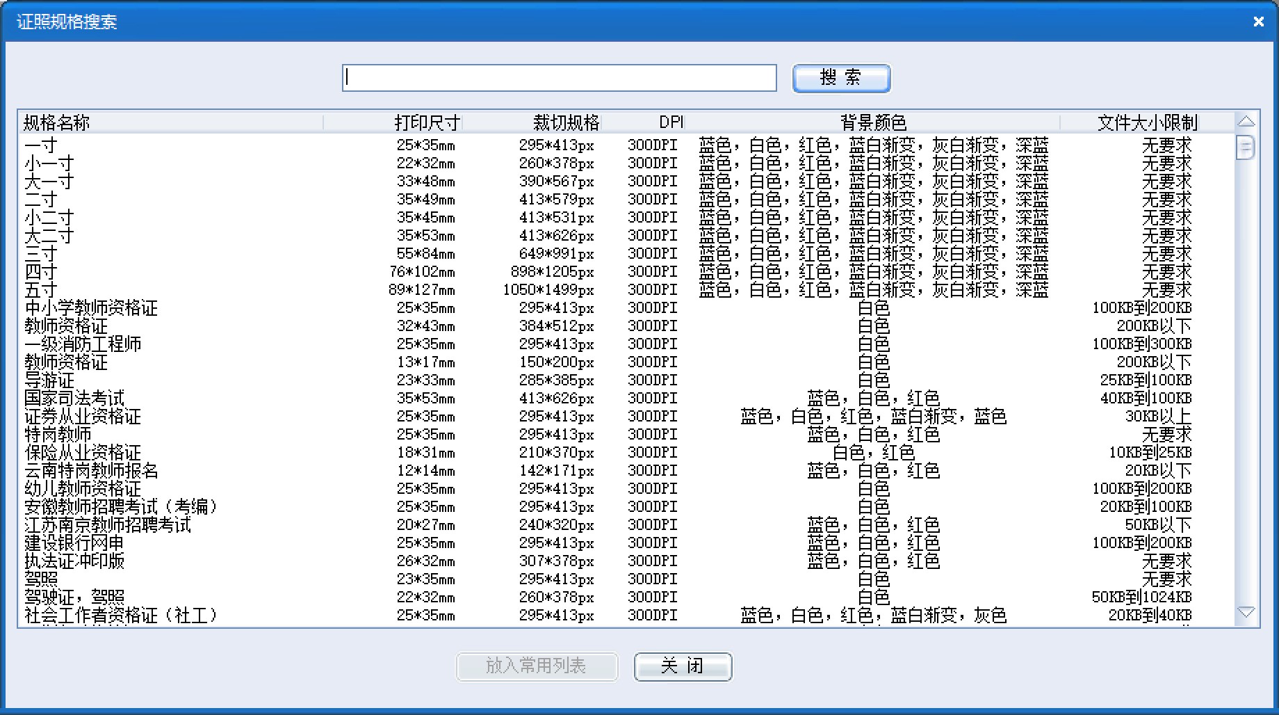The image size is (1279, 715).
Task: Click the 背景颜色 column header
Action: click(873, 123)
